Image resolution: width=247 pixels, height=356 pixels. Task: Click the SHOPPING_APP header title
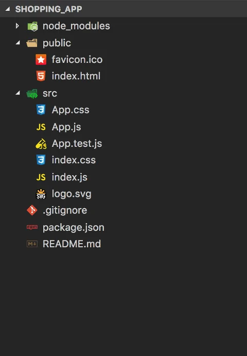click(x=48, y=9)
